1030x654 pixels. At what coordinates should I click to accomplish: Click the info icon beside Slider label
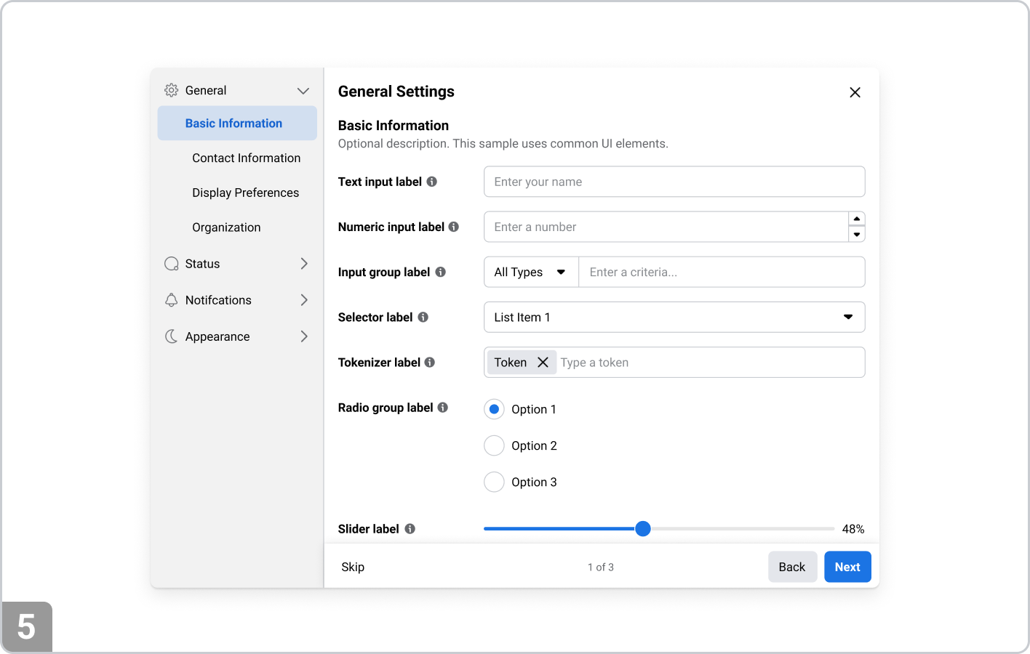(410, 529)
